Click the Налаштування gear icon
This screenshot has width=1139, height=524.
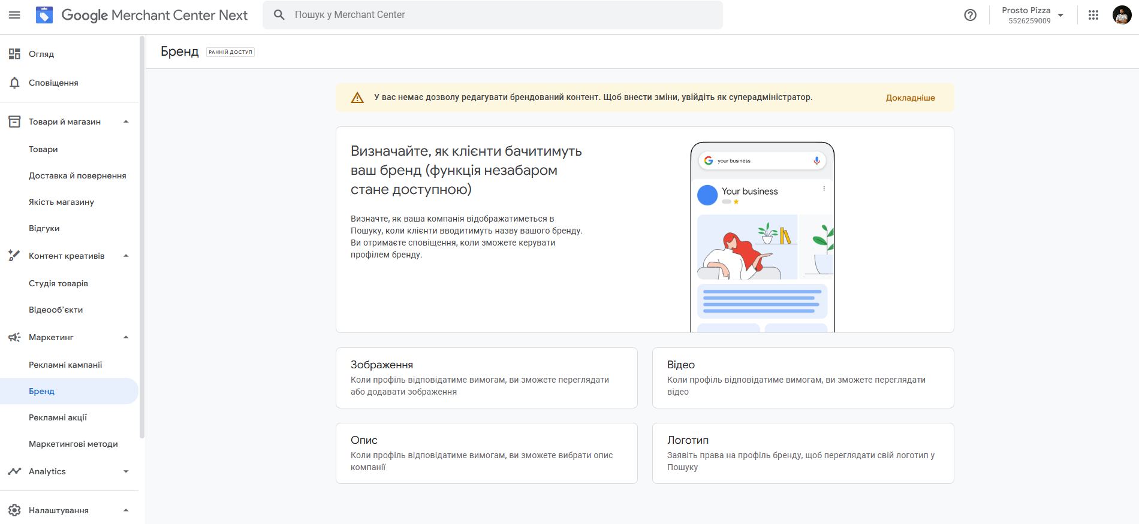pyautogui.click(x=14, y=510)
